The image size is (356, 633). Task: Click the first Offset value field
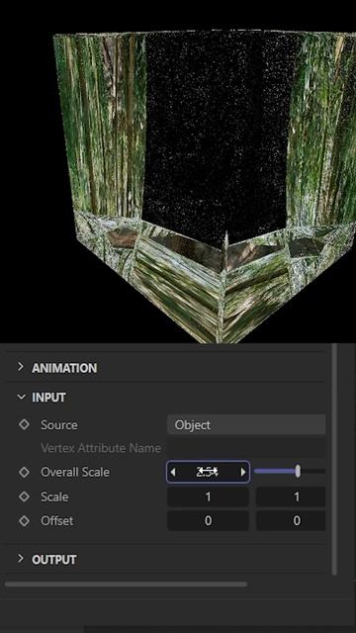tap(208, 521)
